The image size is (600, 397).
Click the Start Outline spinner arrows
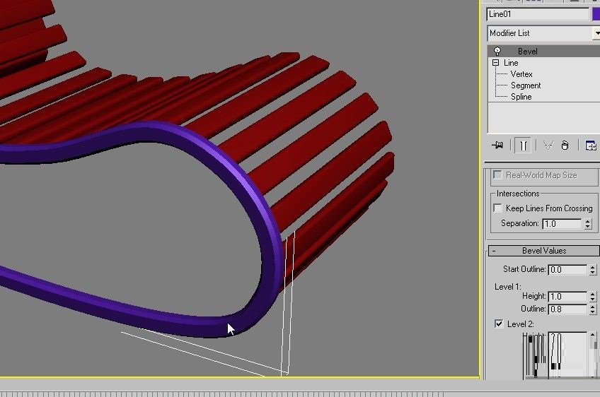593,270
